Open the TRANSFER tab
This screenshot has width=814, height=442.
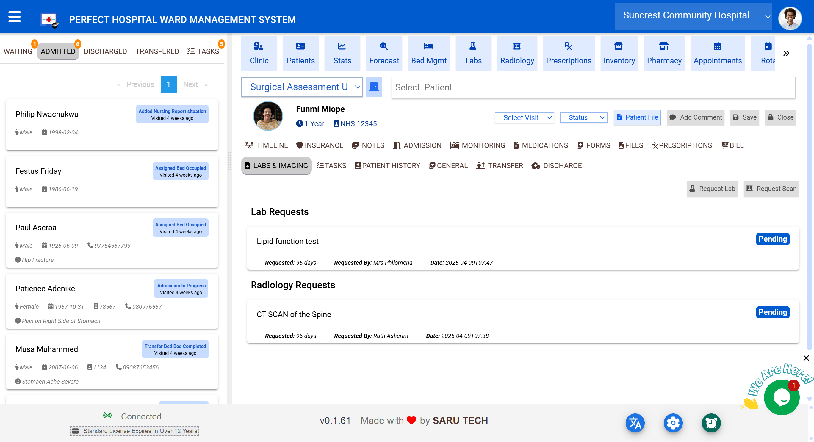coord(500,166)
